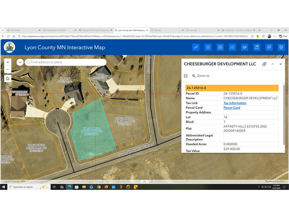
Task: Add page to favorites star
Action: [x=252, y=36]
